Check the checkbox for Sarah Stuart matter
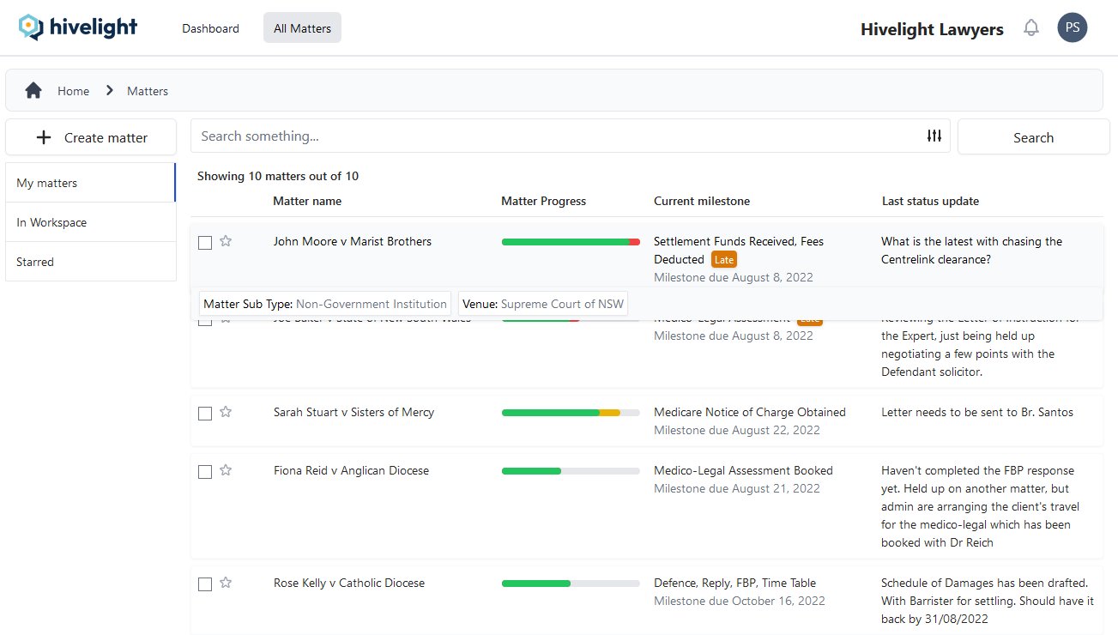Viewport: 1118px width, 635px height. click(204, 413)
